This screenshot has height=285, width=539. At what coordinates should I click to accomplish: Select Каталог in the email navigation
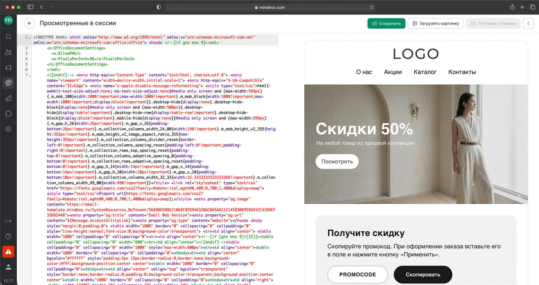tap(425, 72)
